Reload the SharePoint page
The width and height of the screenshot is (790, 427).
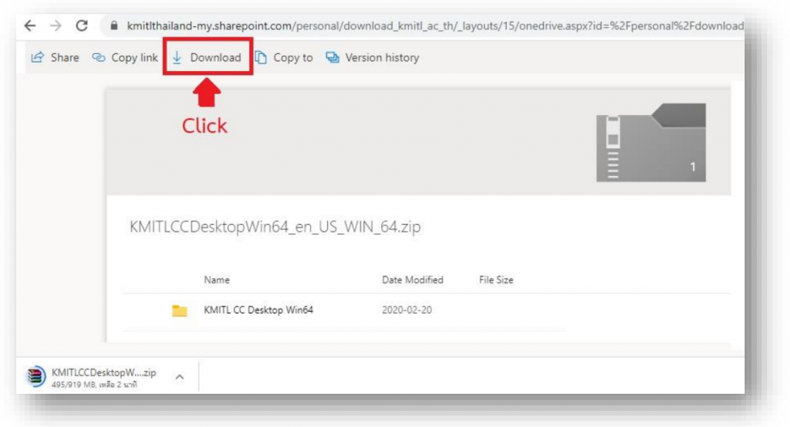tap(82, 25)
